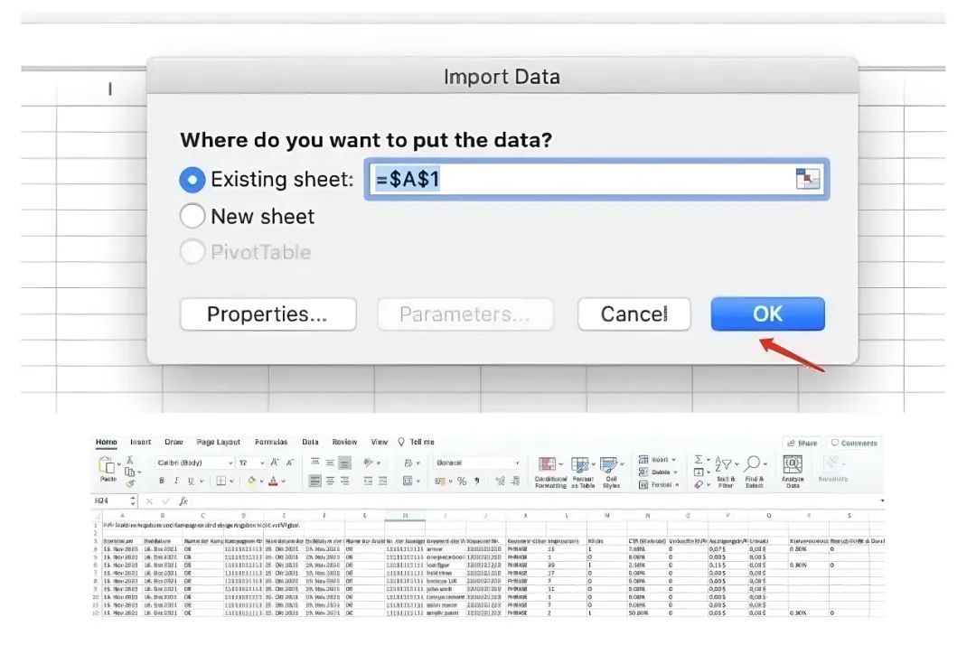Open the Formulas ribbon tab

[x=271, y=443]
